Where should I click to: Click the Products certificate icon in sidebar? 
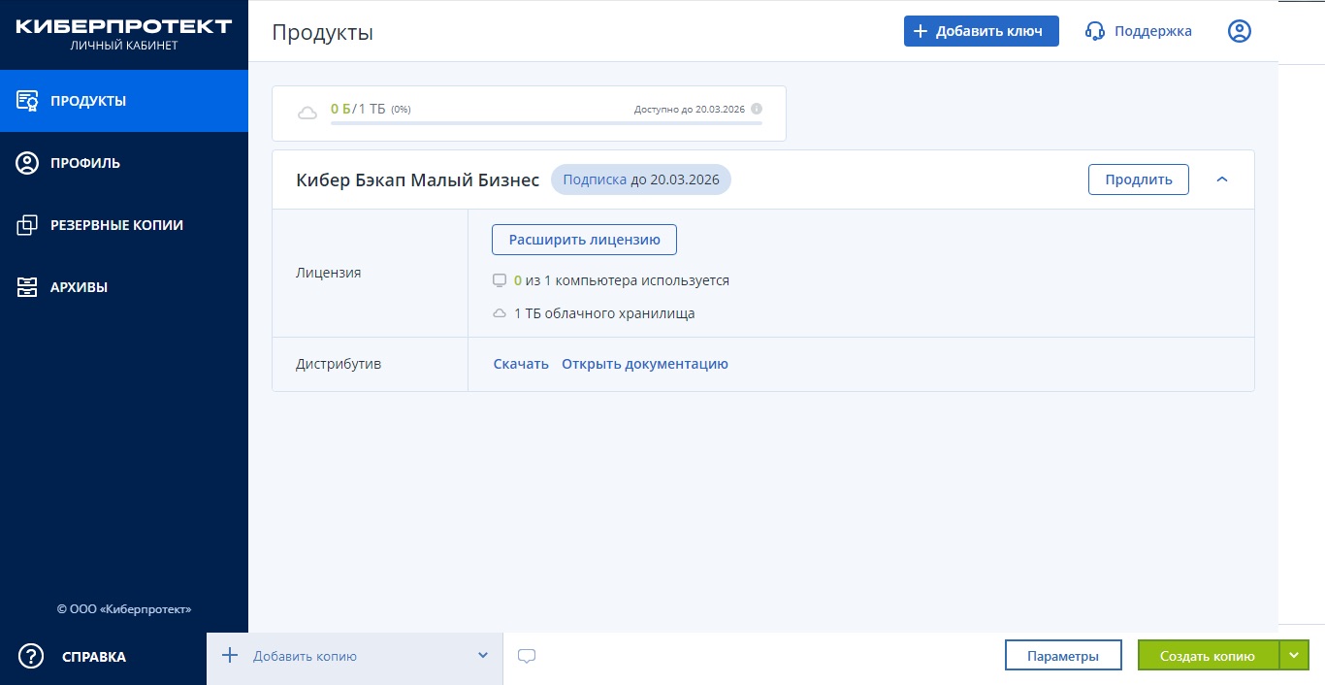[x=27, y=101]
